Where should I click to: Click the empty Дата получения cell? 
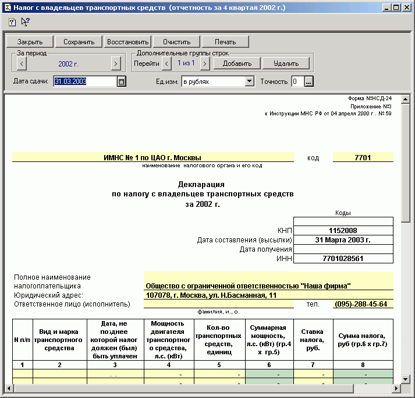(343, 249)
